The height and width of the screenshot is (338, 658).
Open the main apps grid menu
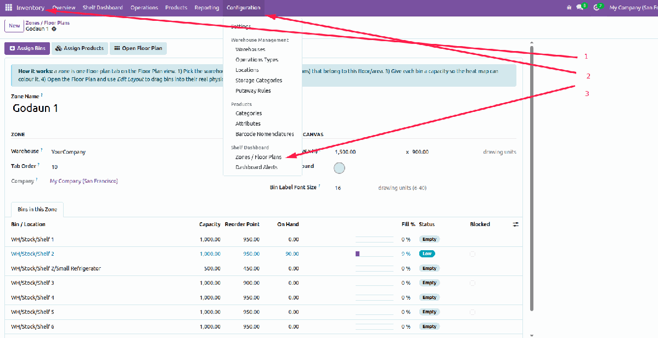click(x=8, y=8)
